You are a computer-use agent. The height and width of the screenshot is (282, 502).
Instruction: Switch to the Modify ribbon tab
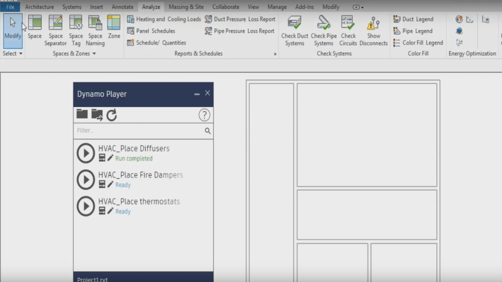[331, 6]
